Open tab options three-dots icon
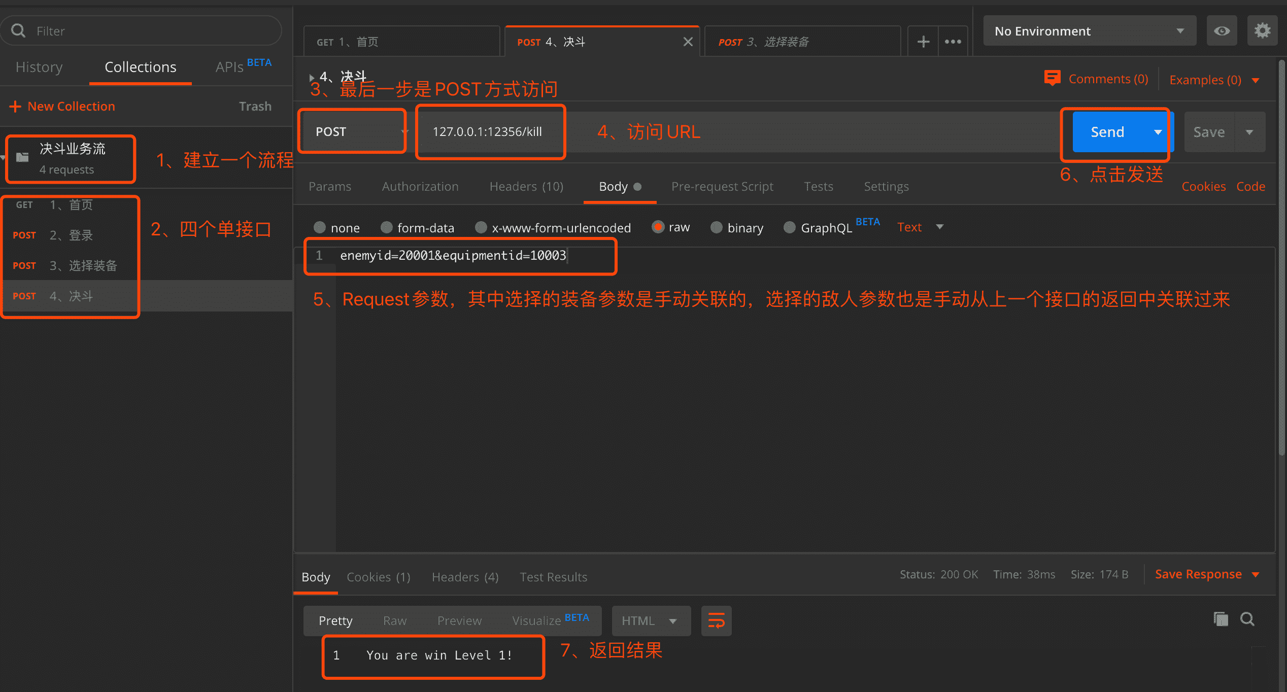This screenshot has width=1287, height=692. (953, 42)
